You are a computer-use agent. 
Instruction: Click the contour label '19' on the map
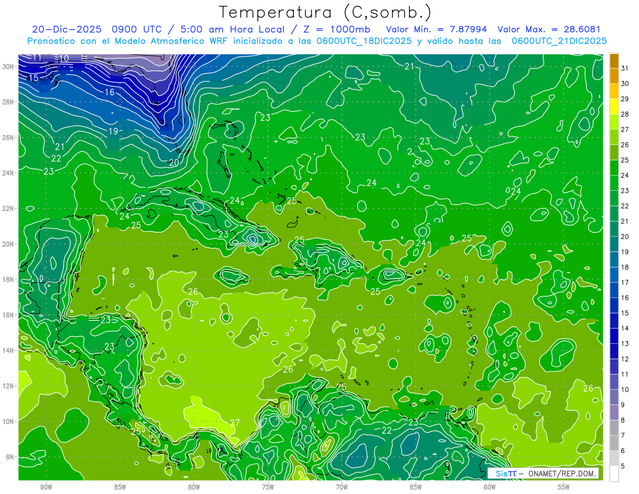coord(113,131)
